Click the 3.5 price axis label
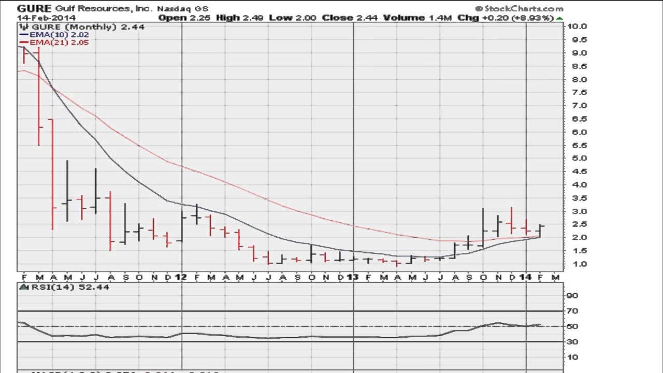 tap(580, 198)
